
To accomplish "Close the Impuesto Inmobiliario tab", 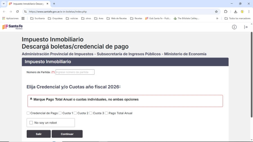I will coord(47,4).
